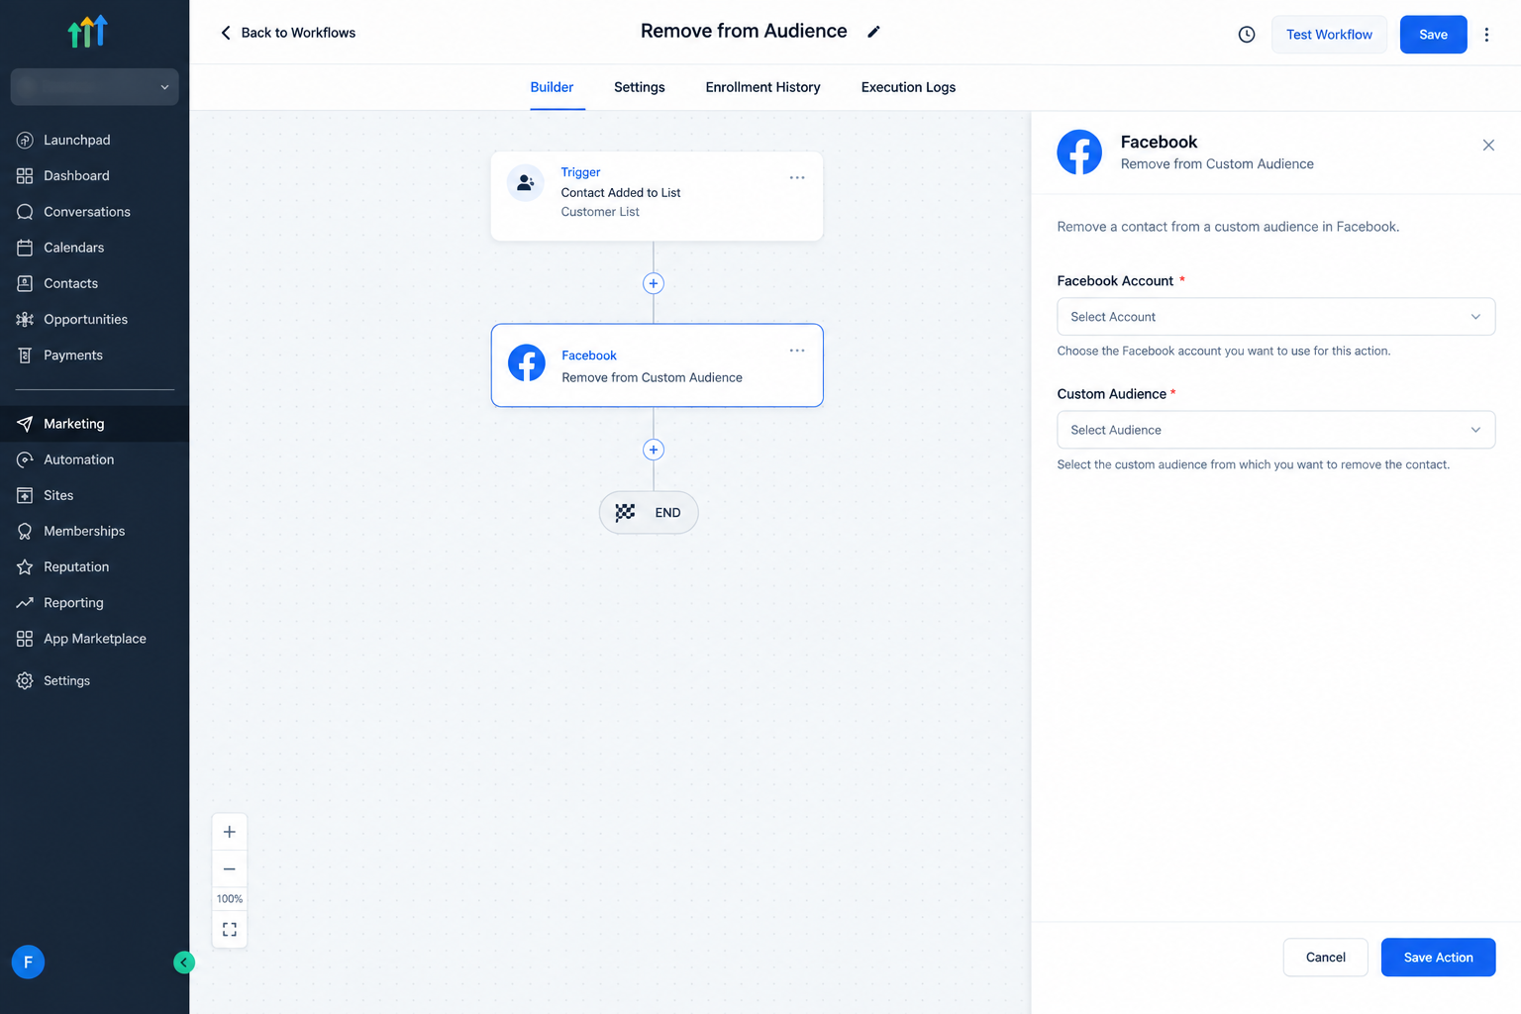The height and width of the screenshot is (1014, 1521).
Task: Click the END node
Action: coord(649,513)
